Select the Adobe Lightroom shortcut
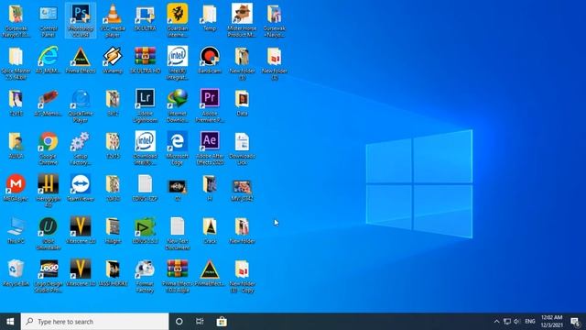The width and height of the screenshot is (586, 330). 145,106
